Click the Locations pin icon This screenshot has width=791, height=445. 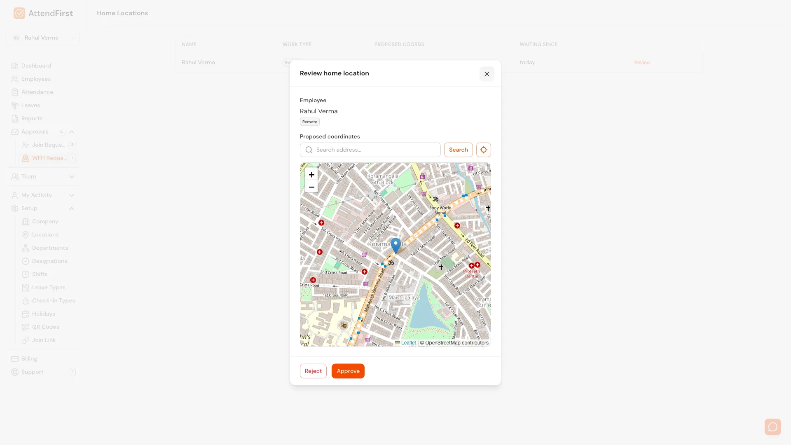click(26, 235)
